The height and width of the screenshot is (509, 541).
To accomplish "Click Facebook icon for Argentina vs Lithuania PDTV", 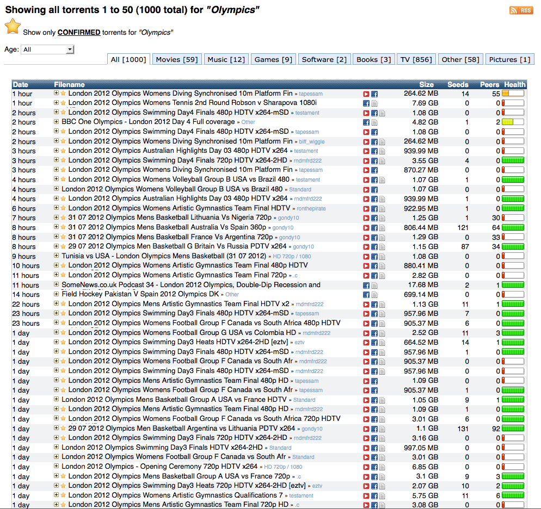I will pos(374,429).
